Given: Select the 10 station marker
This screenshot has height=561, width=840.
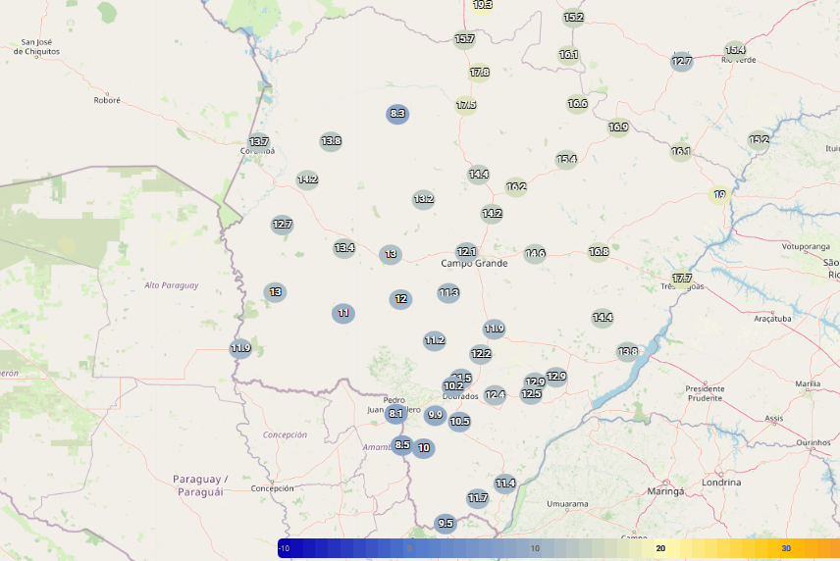Looking at the screenshot, I should coord(424,448).
